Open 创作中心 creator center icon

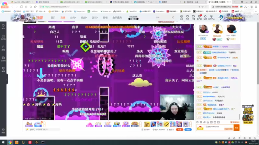click(211, 17)
